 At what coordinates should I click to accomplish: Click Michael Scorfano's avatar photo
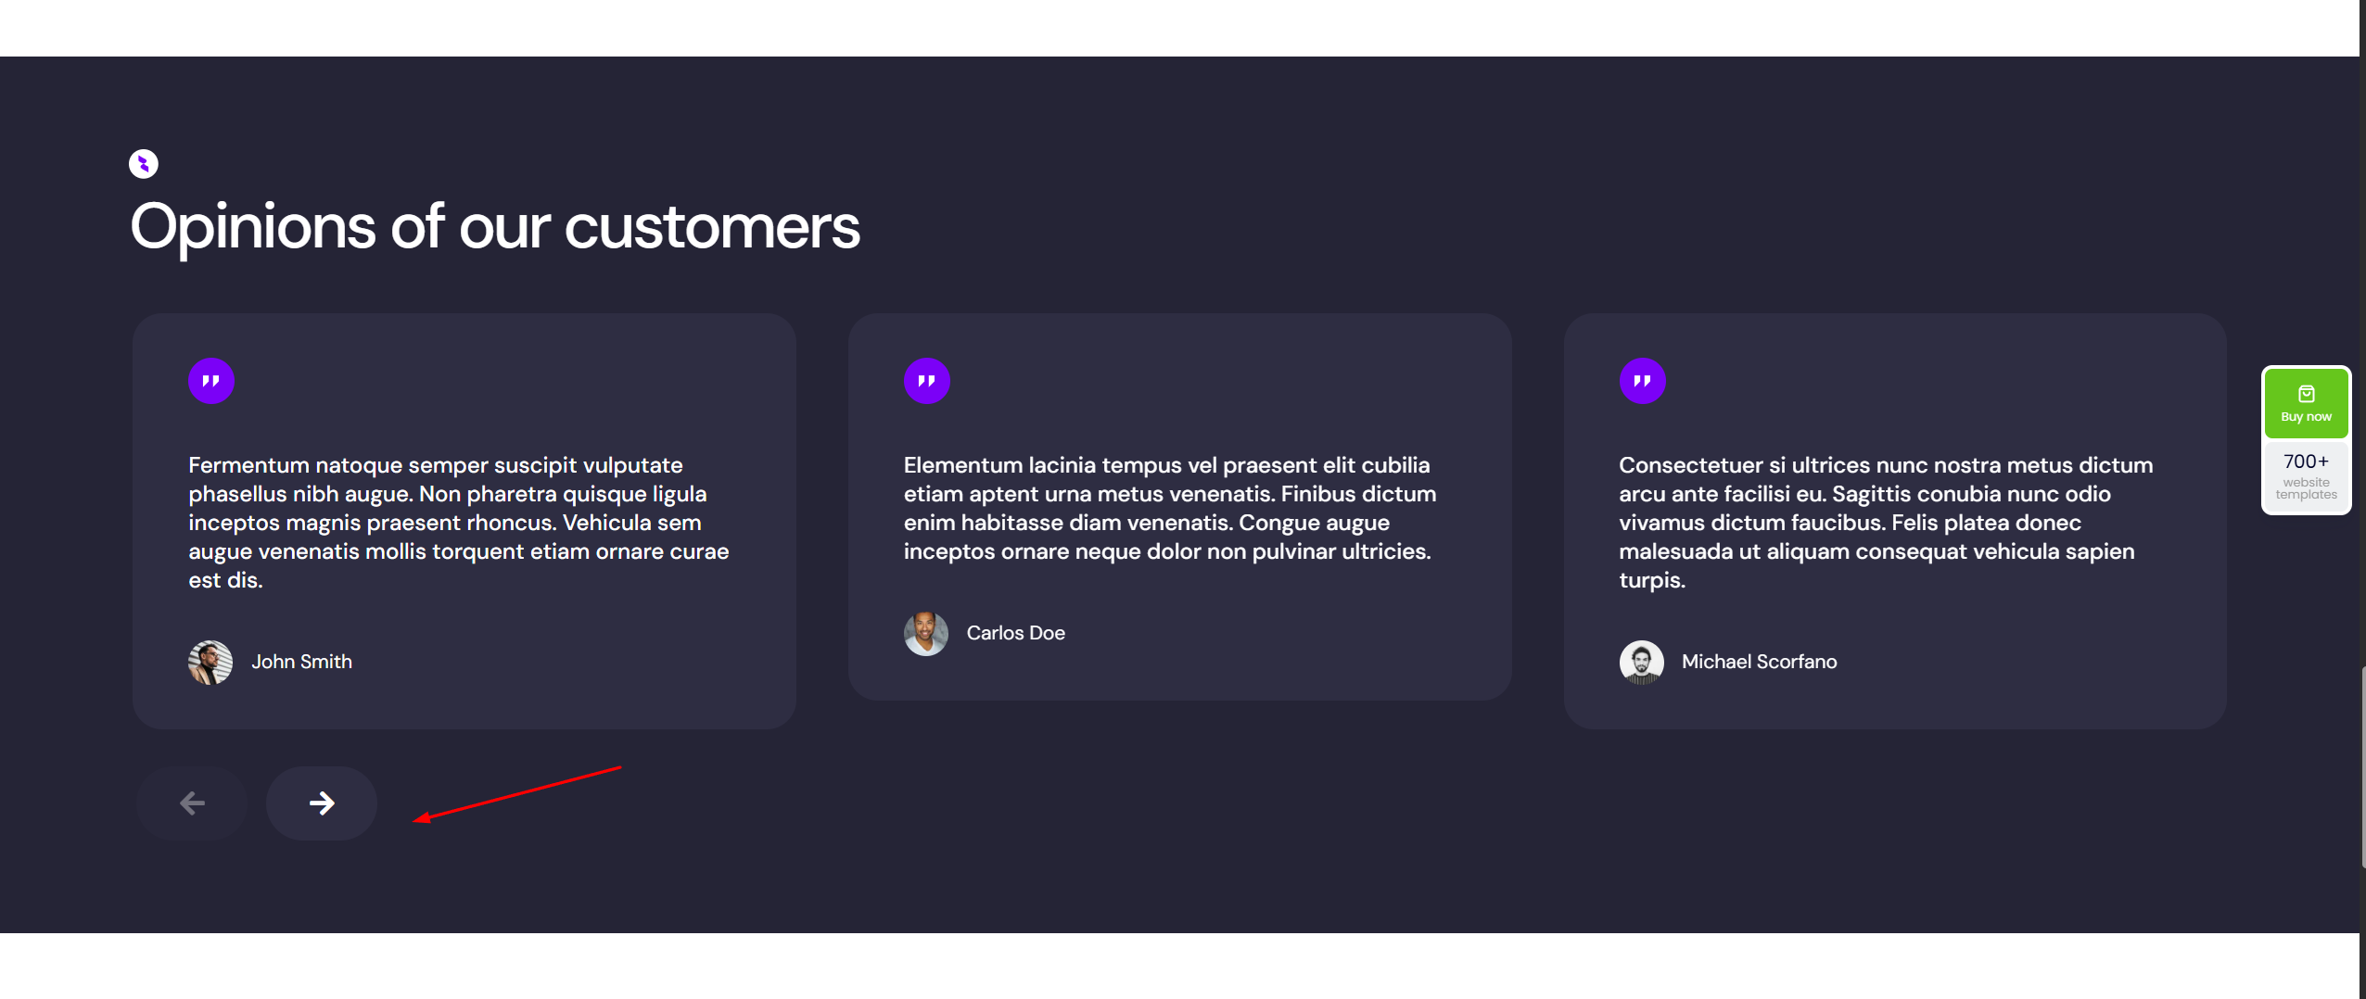pos(1641,662)
